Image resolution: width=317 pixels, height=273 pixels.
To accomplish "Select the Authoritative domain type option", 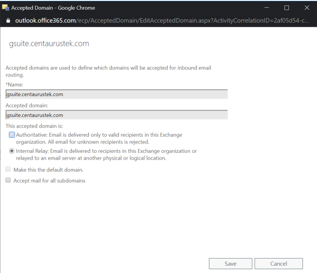I will [x=12, y=135].
